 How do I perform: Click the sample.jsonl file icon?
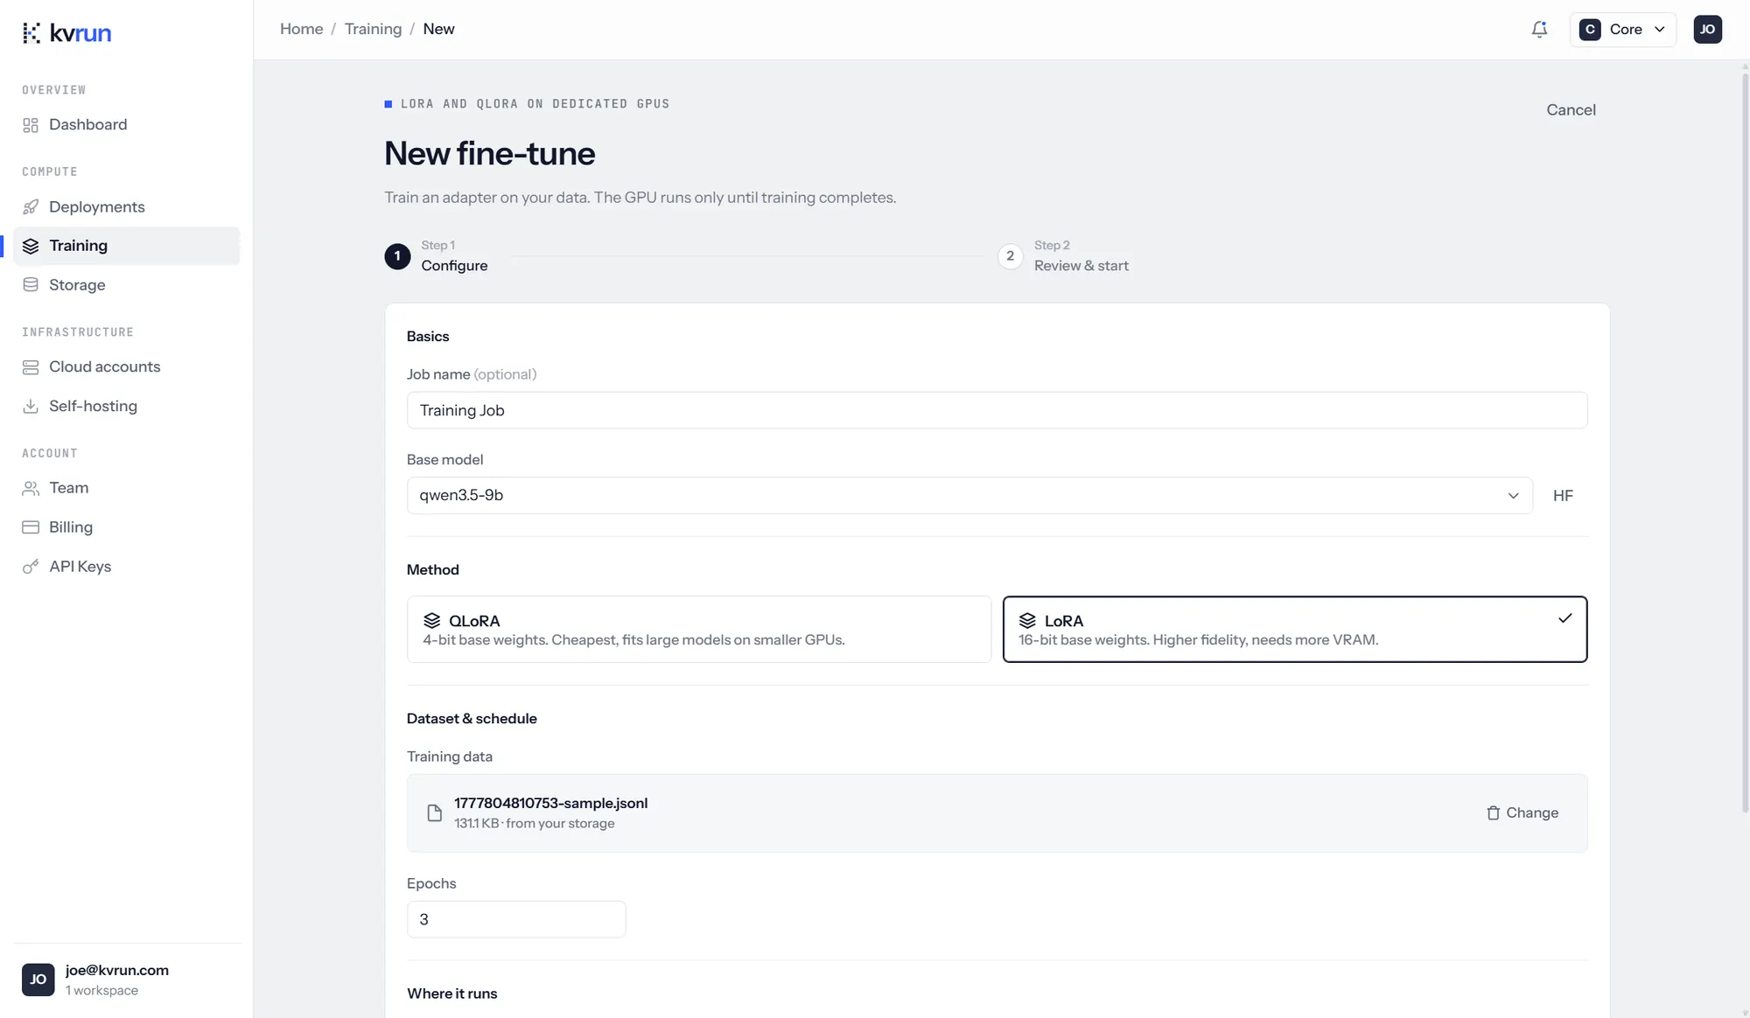click(434, 813)
